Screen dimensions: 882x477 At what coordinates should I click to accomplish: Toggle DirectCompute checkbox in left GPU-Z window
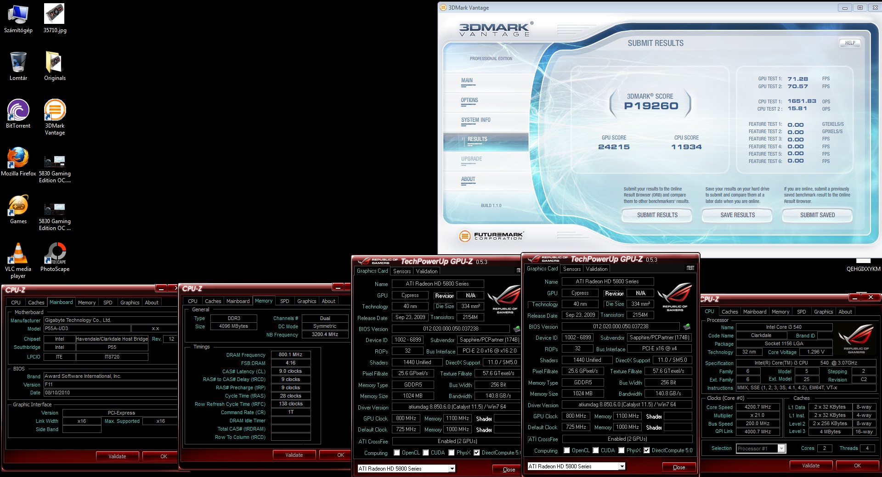tap(477, 453)
